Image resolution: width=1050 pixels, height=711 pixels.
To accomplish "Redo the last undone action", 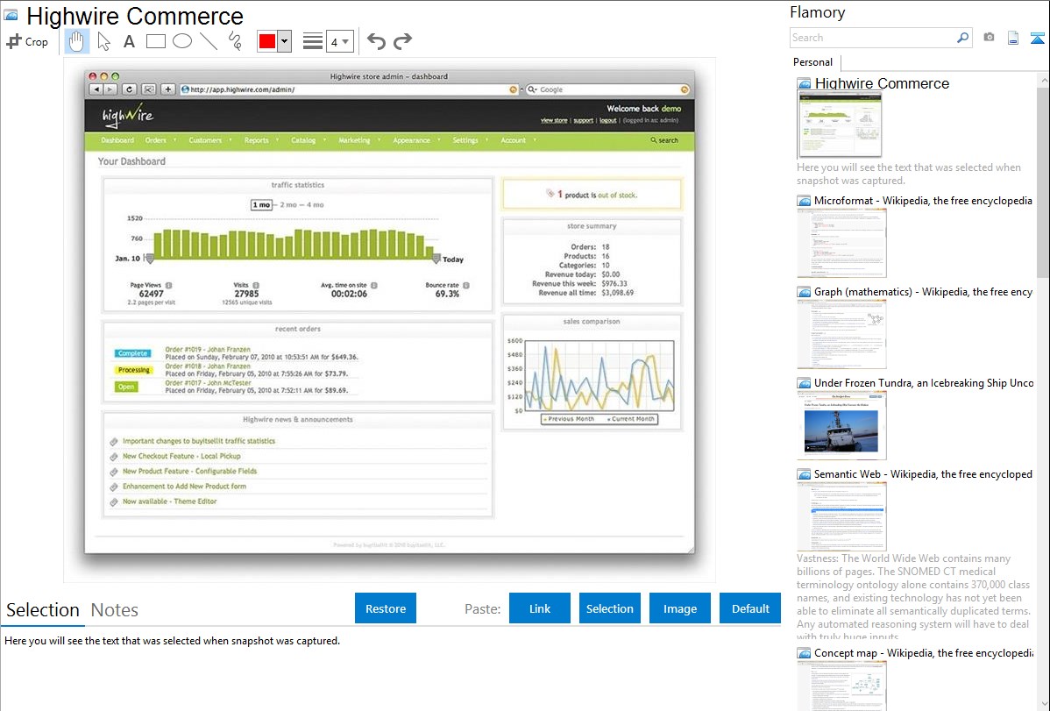I will click(x=402, y=41).
